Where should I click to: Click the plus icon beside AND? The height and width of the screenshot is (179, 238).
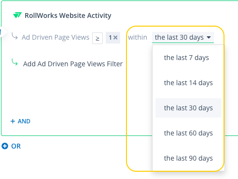click(13, 121)
